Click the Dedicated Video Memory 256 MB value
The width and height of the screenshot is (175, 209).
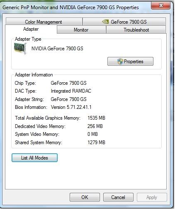click(95, 126)
